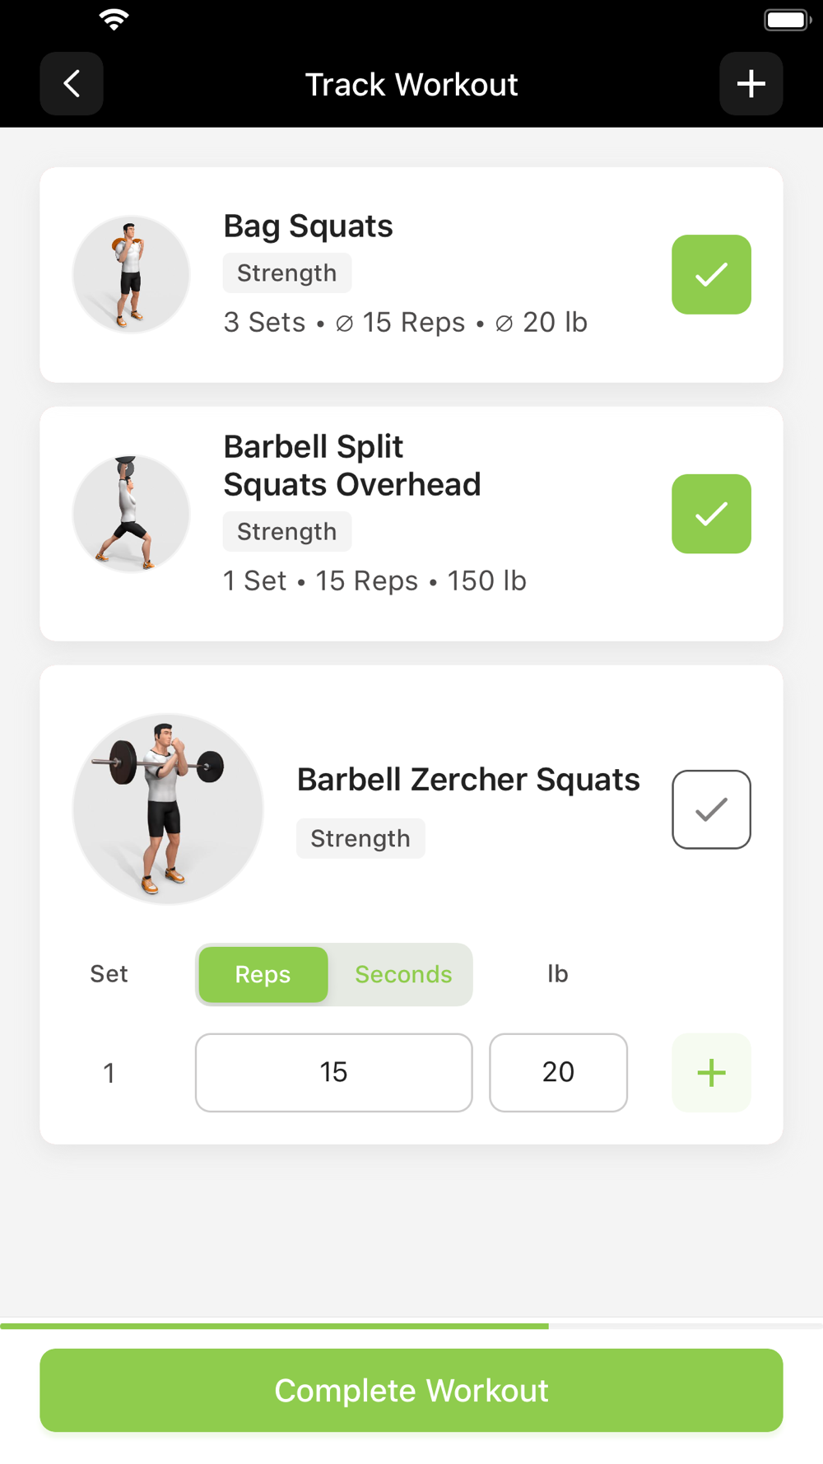Image resolution: width=823 pixels, height=1464 pixels.
Task: Select the Barbell Zercher Squats title
Action: [468, 780]
